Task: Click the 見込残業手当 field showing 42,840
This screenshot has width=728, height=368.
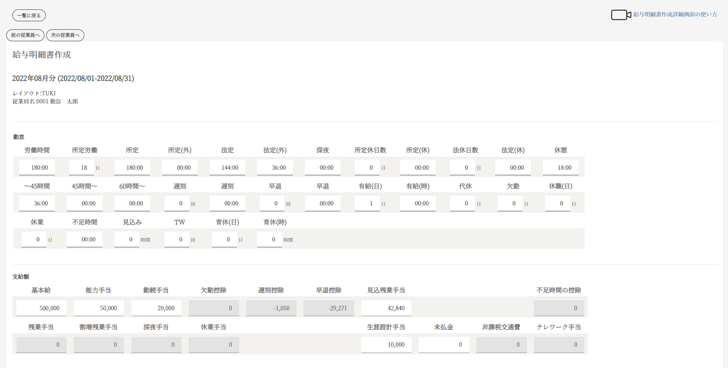Action: [386, 308]
